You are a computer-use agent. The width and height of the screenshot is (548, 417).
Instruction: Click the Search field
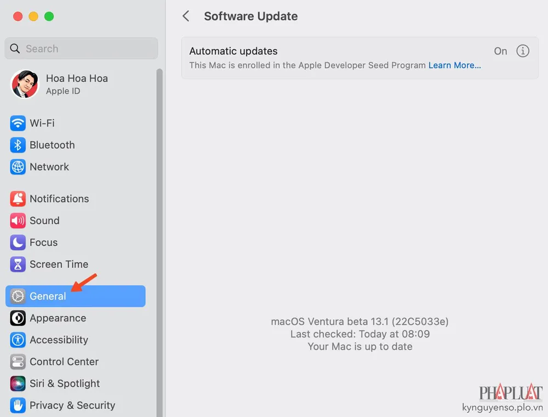pyautogui.click(x=81, y=48)
